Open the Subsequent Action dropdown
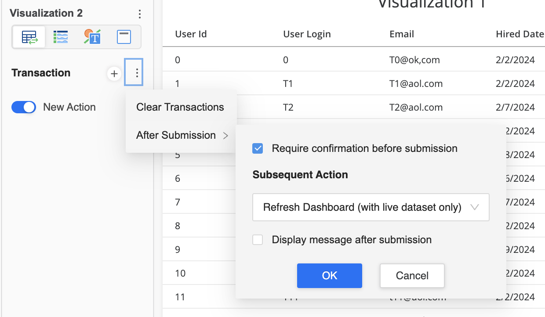 click(x=371, y=207)
